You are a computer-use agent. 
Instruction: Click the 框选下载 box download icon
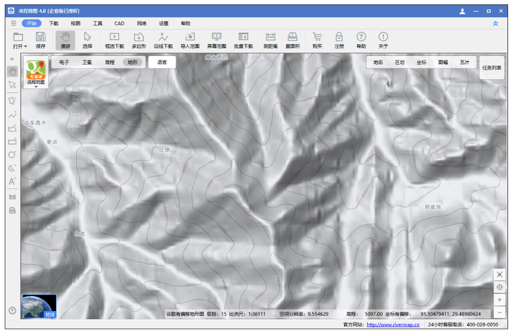pyautogui.click(x=114, y=39)
